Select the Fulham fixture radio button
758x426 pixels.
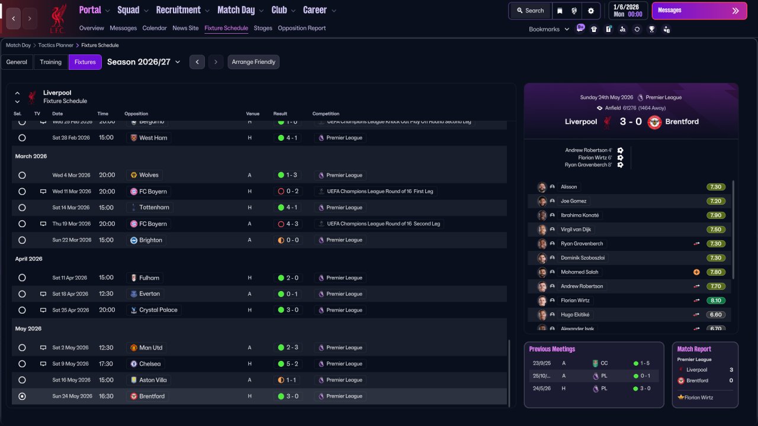[22, 277]
